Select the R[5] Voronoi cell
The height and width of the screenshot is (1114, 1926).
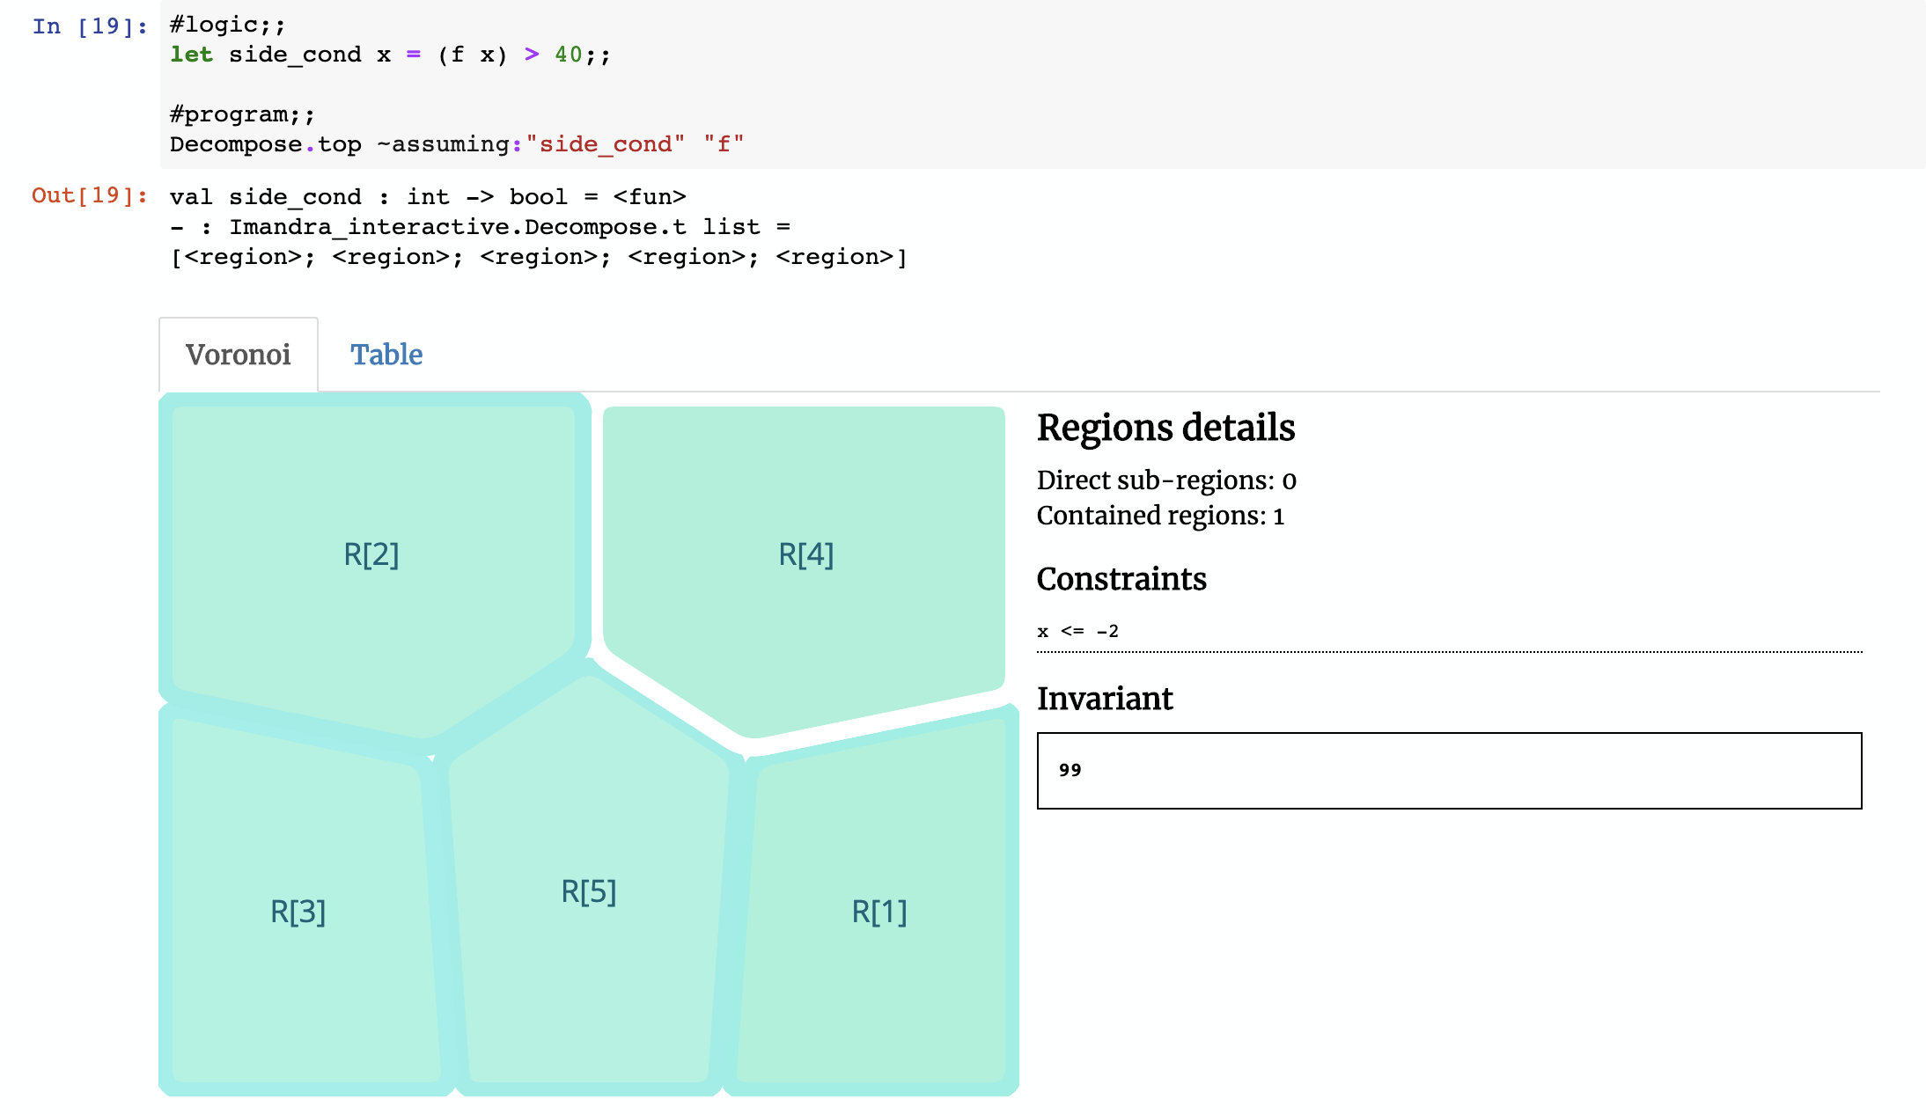[x=588, y=891]
